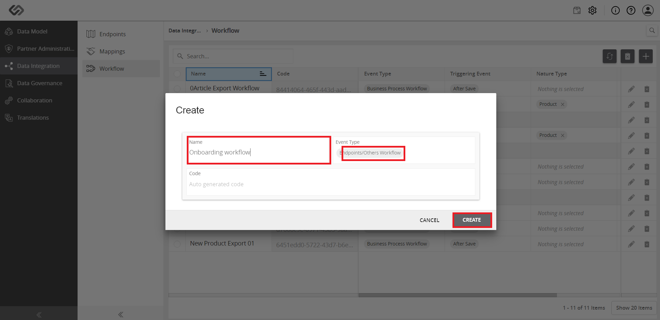Open Data Governance in sidebar
Image resolution: width=660 pixels, height=320 pixels.
(39, 83)
